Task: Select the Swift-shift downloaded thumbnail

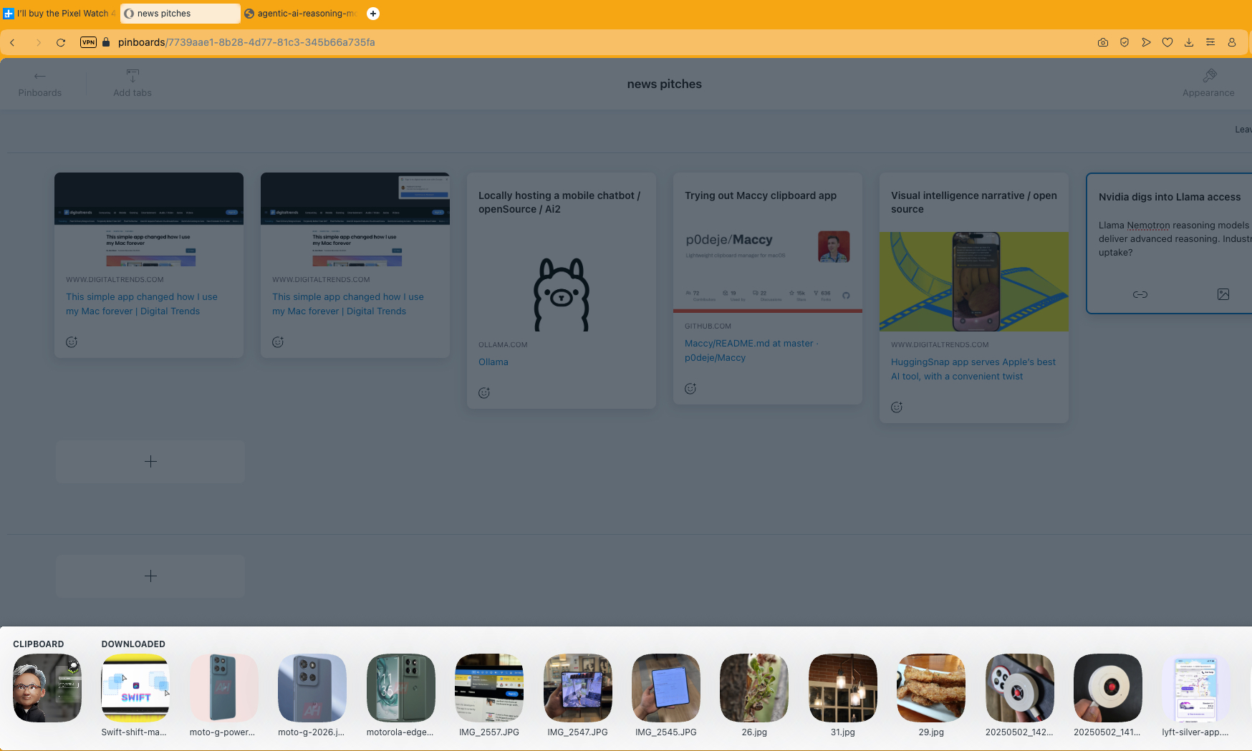Action: (x=135, y=688)
